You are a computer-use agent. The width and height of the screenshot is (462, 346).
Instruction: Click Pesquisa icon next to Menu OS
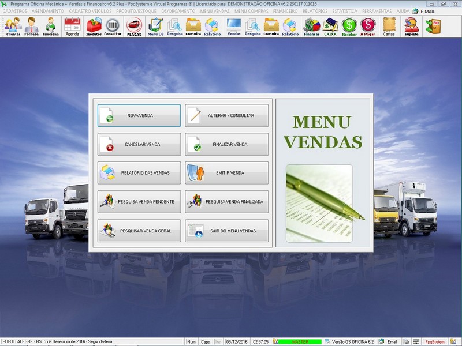175,27
